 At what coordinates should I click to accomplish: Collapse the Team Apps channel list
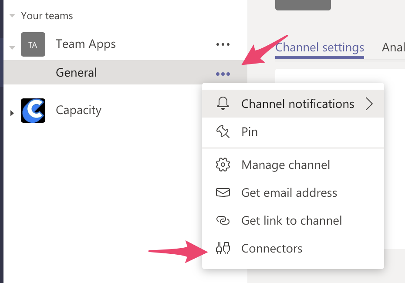(x=12, y=47)
